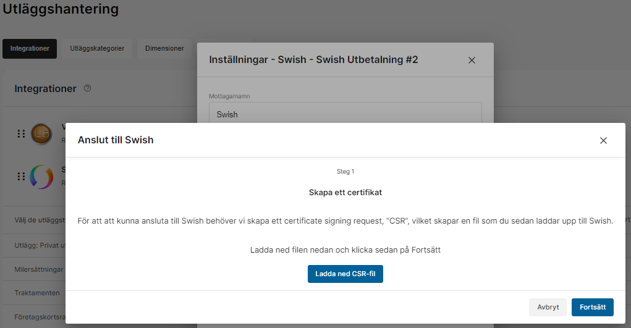
Task: Click the help icon beside Integrationer heading
Action: [87, 88]
